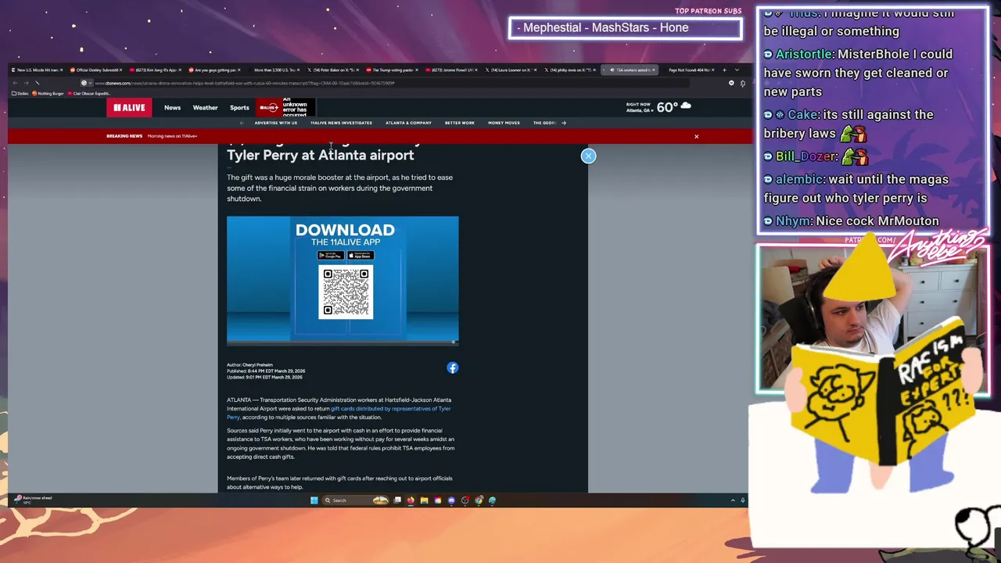This screenshot has width=1001, height=563.
Task: Open Firefox from the taskbar
Action: (411, 500)
